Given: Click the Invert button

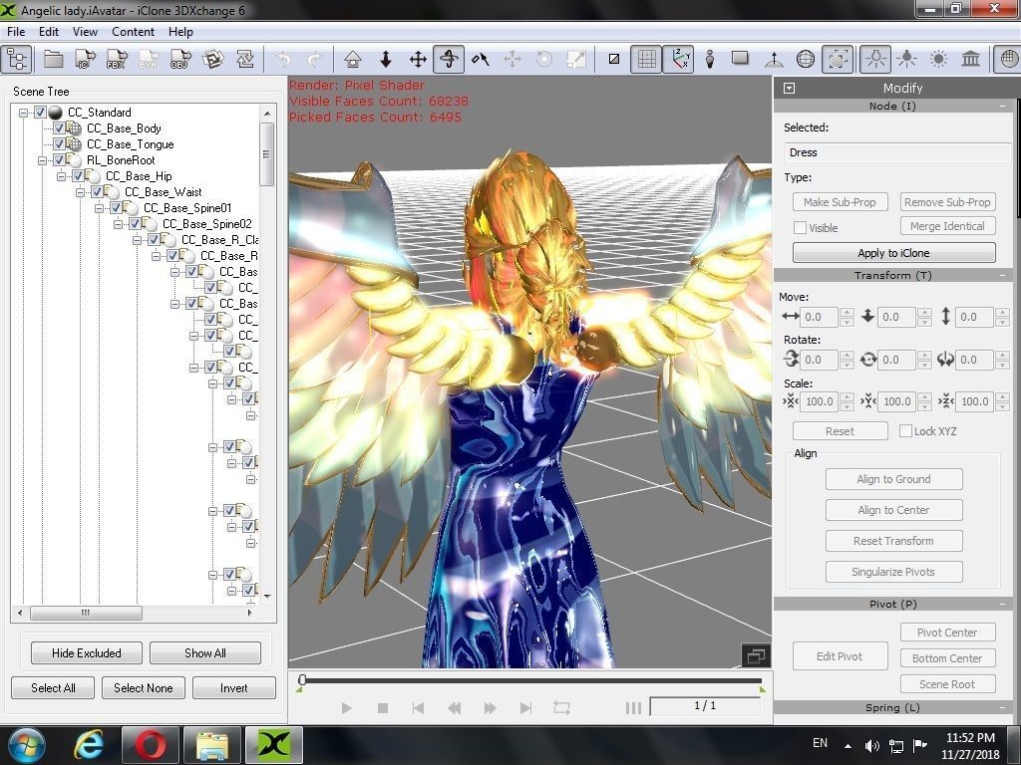Looking at the screenshot, I should pyautogui.click(x=233, y=687).
